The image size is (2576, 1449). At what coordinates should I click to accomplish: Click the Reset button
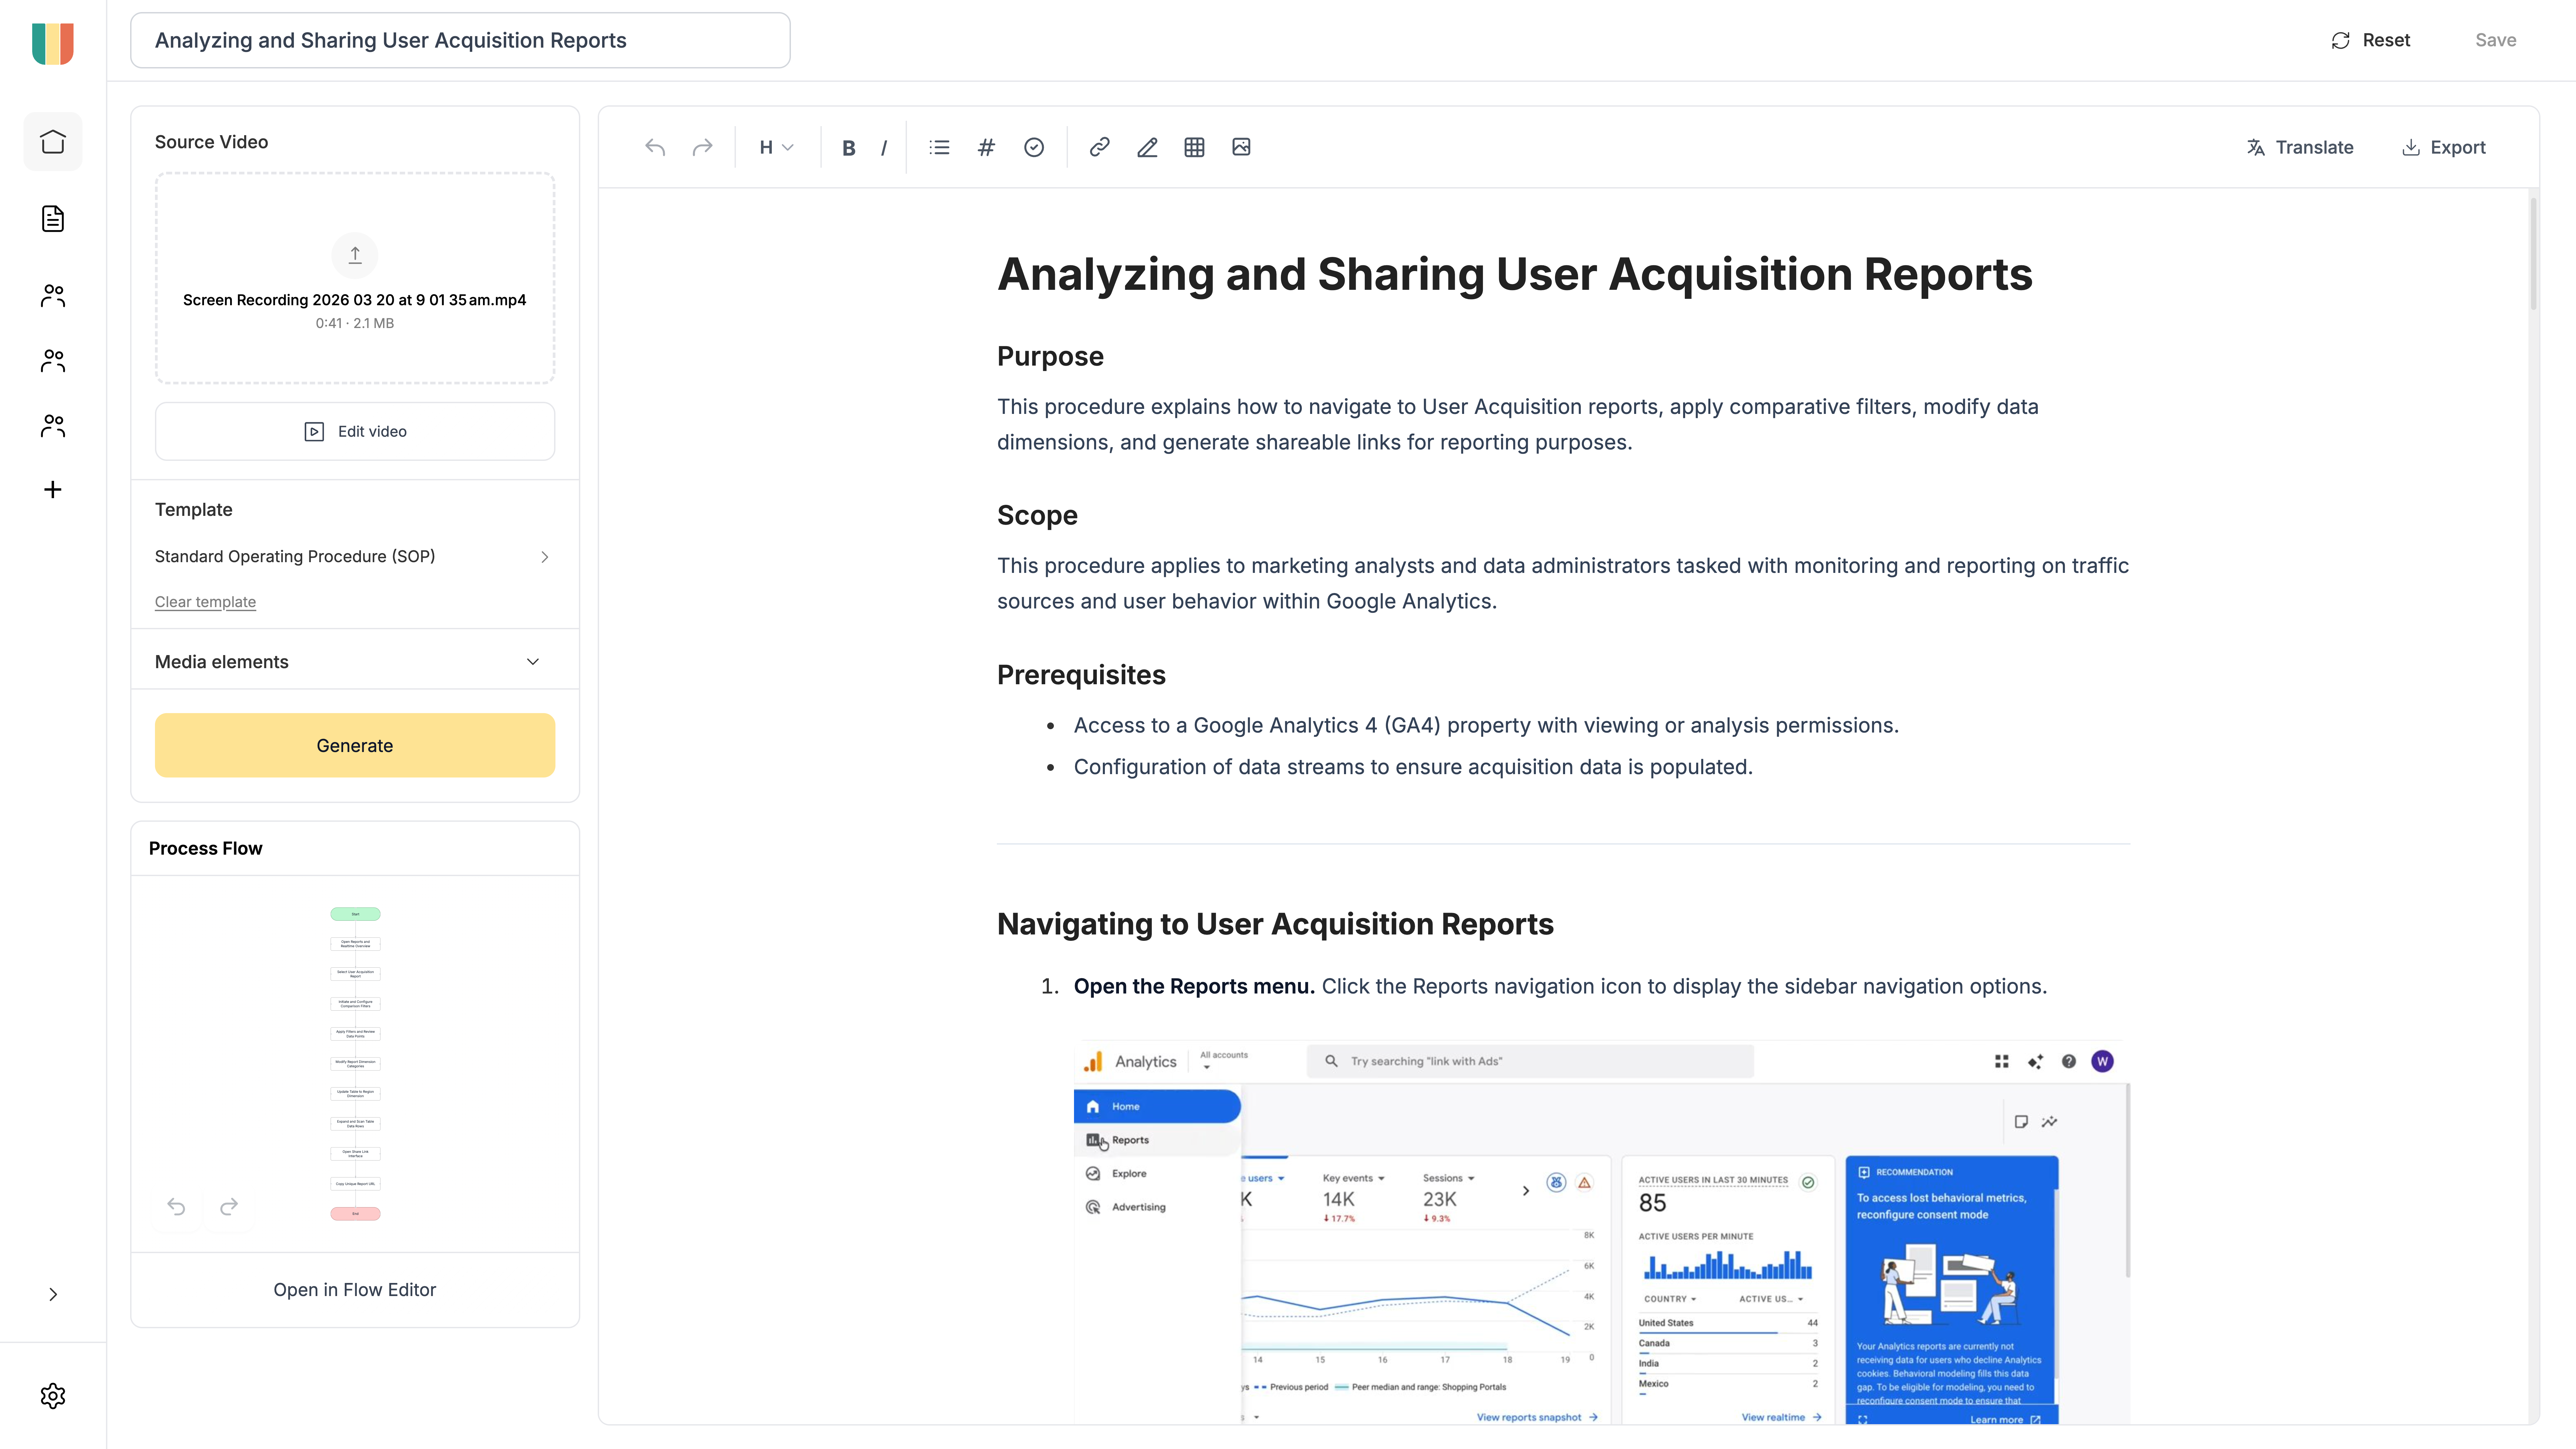click(x=2371, y=41)
